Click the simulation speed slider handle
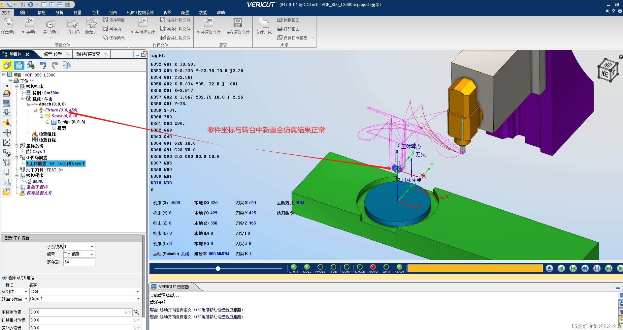Viewport: 623px width, 330px height. [x=218, y=269]
